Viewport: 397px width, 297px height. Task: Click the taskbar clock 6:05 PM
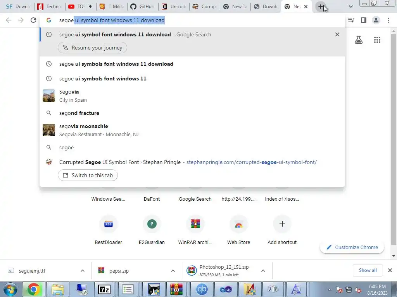(x=377, y=287)
